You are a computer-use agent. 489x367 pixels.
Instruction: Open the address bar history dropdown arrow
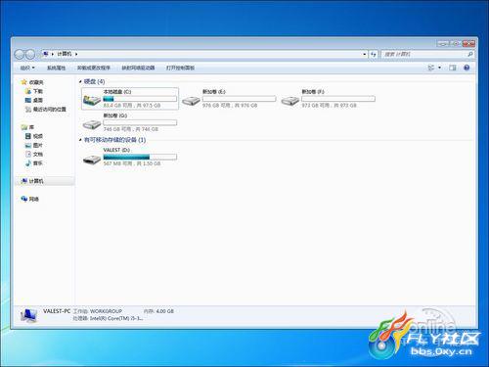pos(364,54)
